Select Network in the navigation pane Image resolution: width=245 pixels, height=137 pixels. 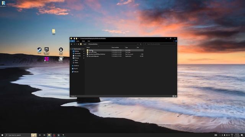pyautogui.click(x=76, y=72)
